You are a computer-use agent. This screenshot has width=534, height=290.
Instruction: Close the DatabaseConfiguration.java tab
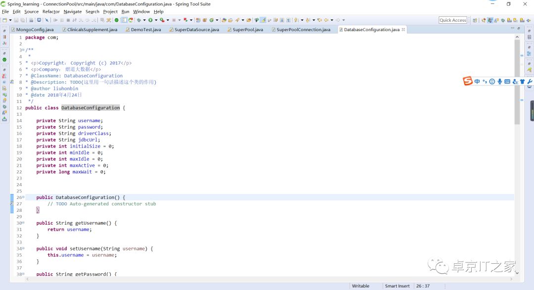(403, 30)
